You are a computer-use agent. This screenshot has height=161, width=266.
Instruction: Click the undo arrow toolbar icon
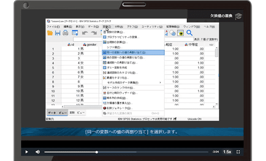pos(85,33)
